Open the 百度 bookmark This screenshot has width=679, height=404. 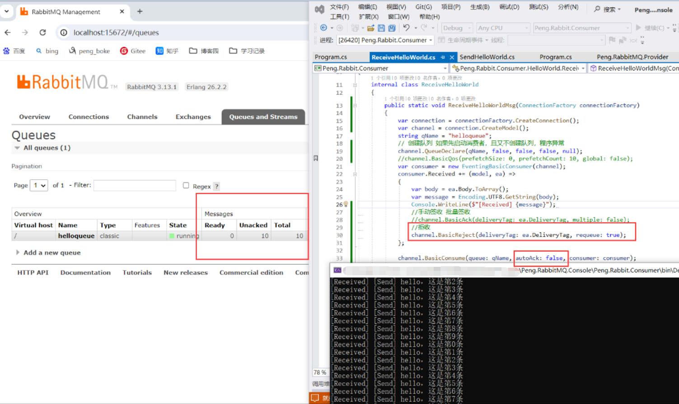[x=14, y=51]
